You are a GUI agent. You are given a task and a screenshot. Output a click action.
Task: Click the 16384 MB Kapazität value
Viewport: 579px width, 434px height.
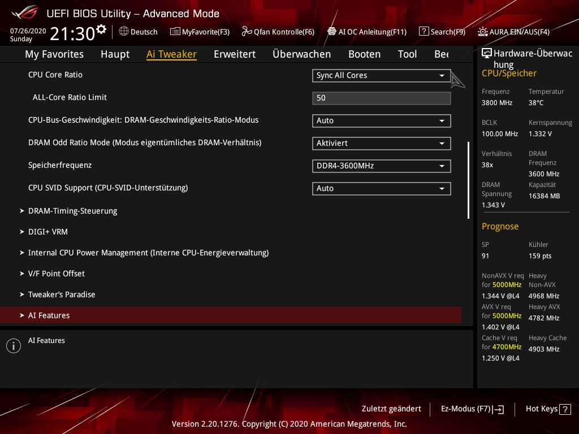(x=545, y=196)
